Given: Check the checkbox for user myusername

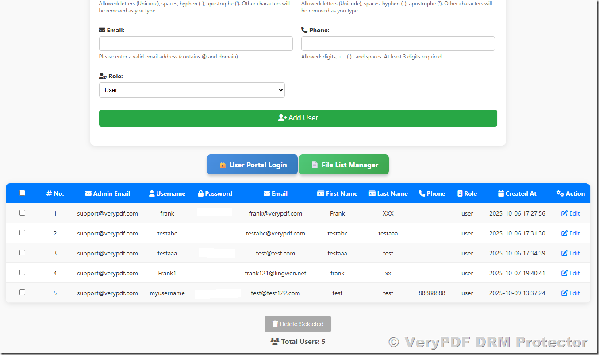Looking at the screenshot, I should click(22, 293).
